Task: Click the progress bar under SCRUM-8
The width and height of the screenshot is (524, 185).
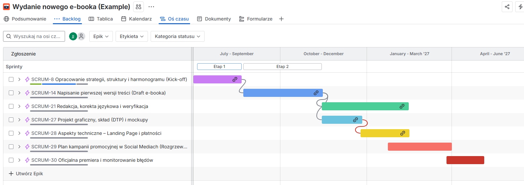Action: click(59, 84)
